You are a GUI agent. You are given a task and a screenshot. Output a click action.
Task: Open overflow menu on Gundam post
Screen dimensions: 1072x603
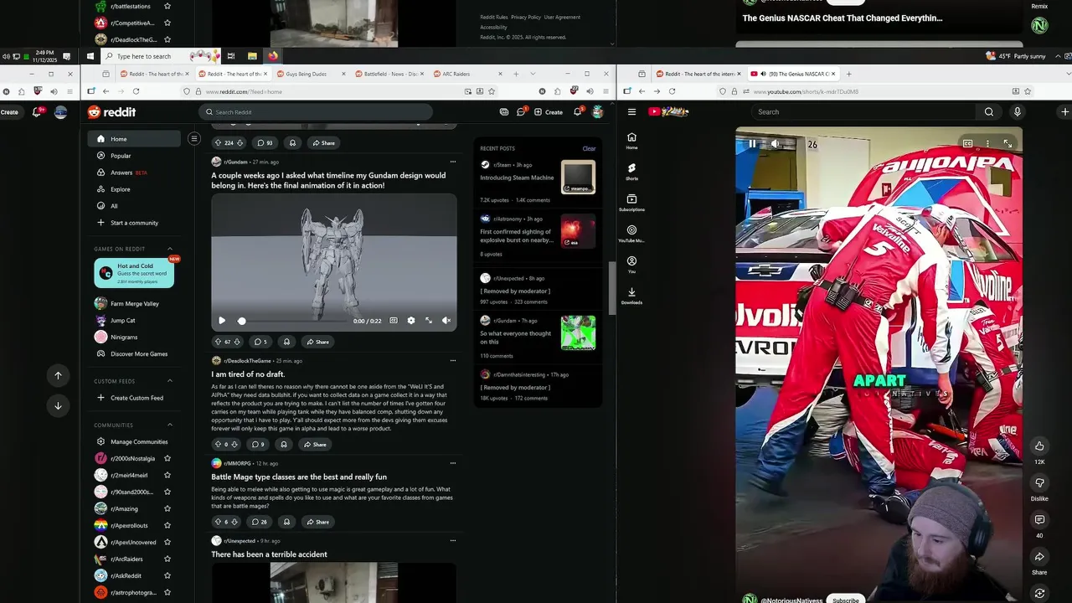click(x=453, y=162)
